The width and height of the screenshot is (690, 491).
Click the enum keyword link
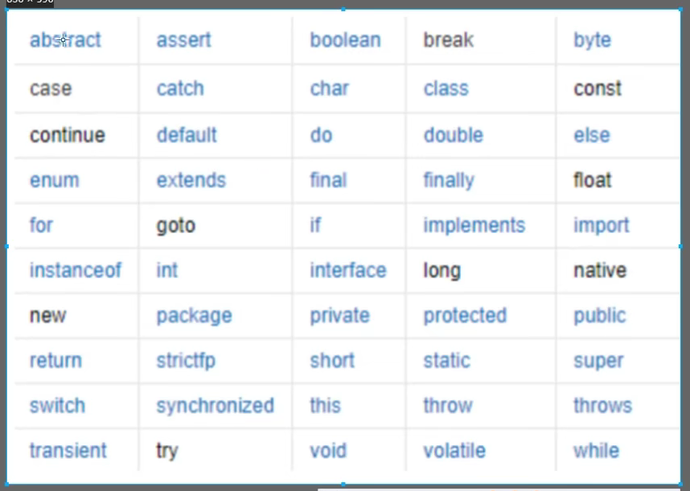(55, 181)
